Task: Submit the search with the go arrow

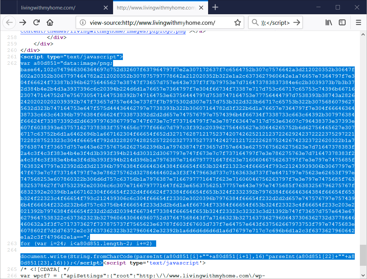Action: click(296, 23)
